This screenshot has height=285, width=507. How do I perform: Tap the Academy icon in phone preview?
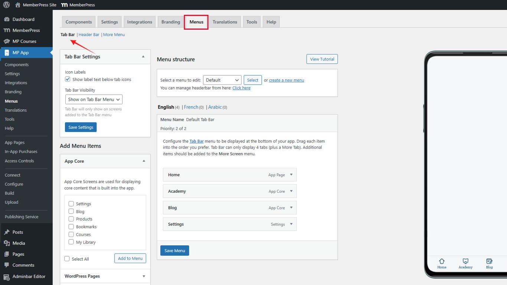tap(465, 261)
